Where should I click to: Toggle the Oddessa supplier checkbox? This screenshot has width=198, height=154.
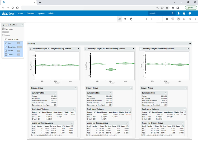coord(6,54)
